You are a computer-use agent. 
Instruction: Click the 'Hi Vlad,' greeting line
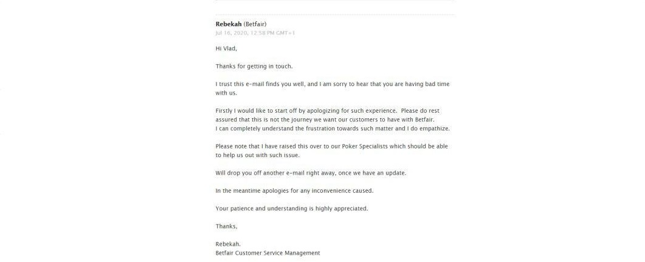(226, 49)
